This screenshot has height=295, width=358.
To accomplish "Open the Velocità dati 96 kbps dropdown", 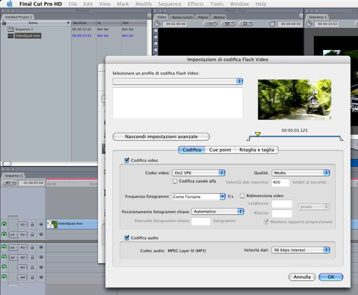I will pos(301,250).
